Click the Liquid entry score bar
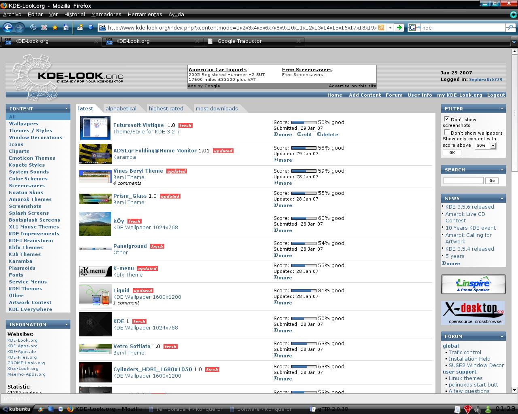The height and width of the screenshot is (414, 518). 304,291
